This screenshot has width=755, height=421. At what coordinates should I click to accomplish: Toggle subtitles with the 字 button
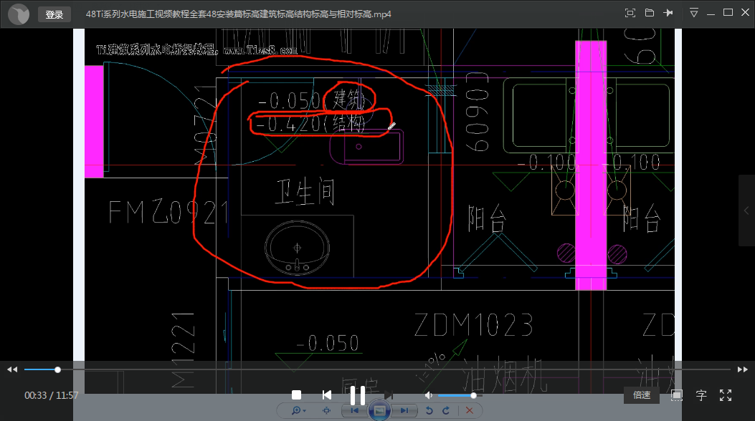(701, 395)
